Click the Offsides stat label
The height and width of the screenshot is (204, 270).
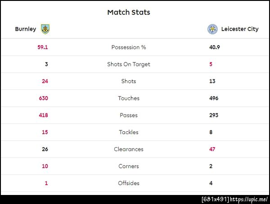click(129, 184)
